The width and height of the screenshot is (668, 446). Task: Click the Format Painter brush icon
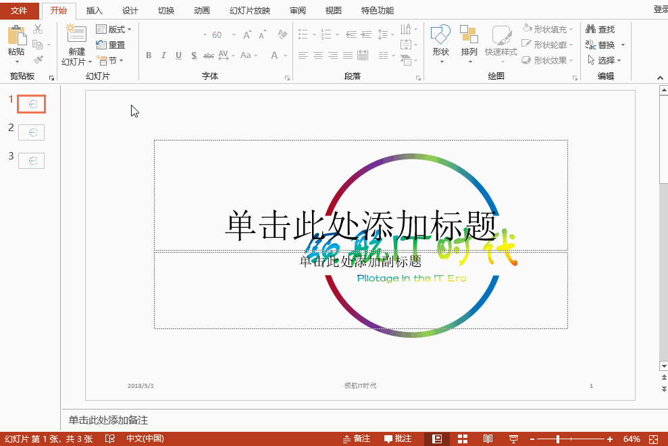click(38, 59)
